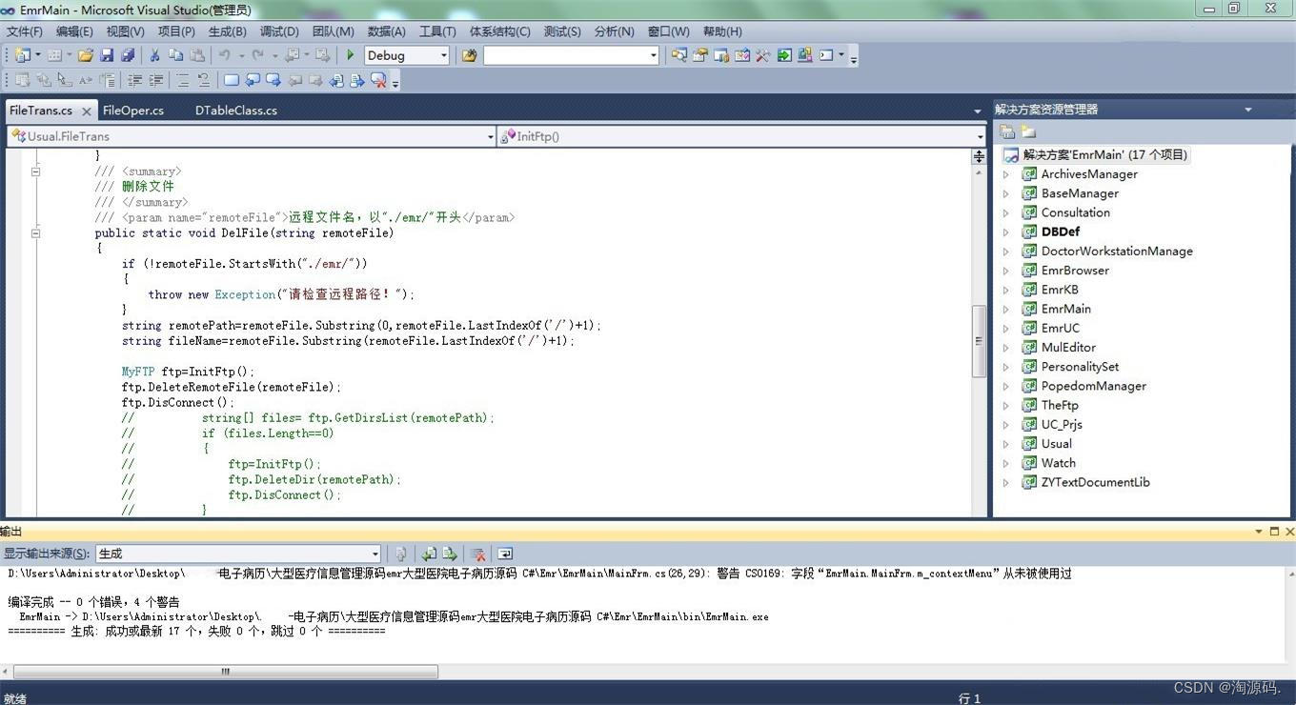Image resolution: width=1296 pixels, height=705 pixels.
Task: Clear all bookmarks icon with red X
Action: (378, 81)
